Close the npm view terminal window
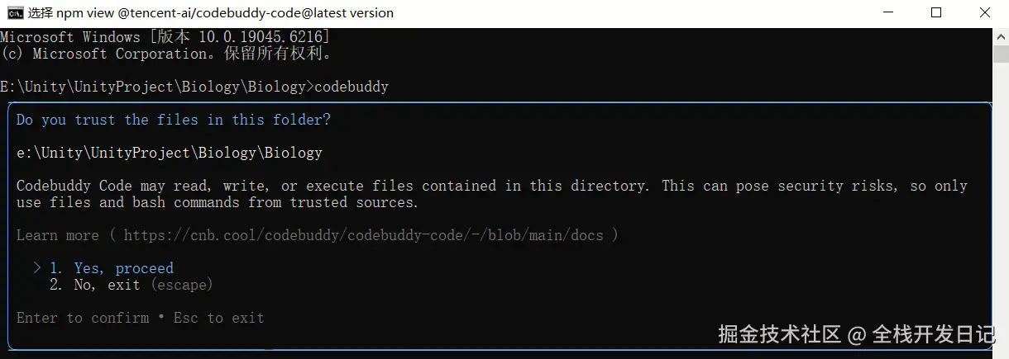 coord(984,12)
